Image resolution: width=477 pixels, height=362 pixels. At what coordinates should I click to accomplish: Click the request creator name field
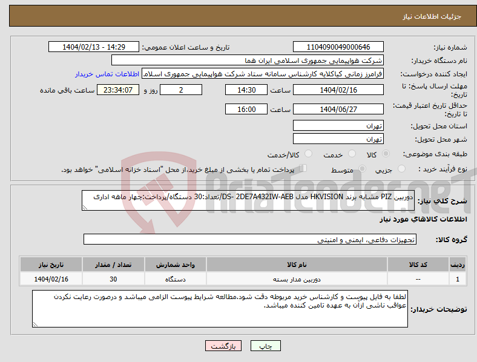(263, 74)
